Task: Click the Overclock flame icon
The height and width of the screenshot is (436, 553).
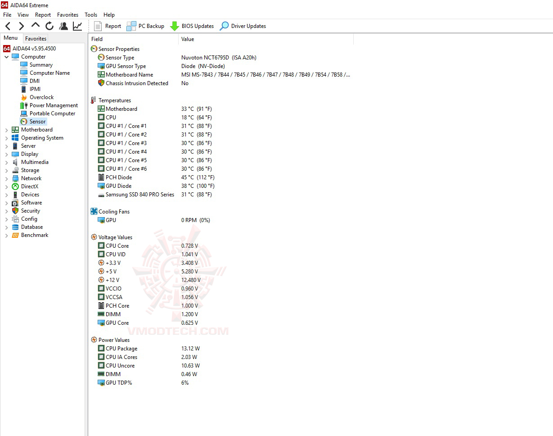Action: 24,97
